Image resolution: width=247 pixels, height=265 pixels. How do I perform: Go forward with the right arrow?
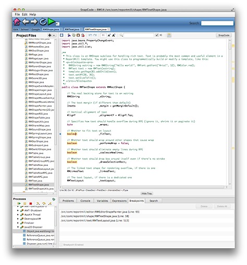(x=34, y=22)
